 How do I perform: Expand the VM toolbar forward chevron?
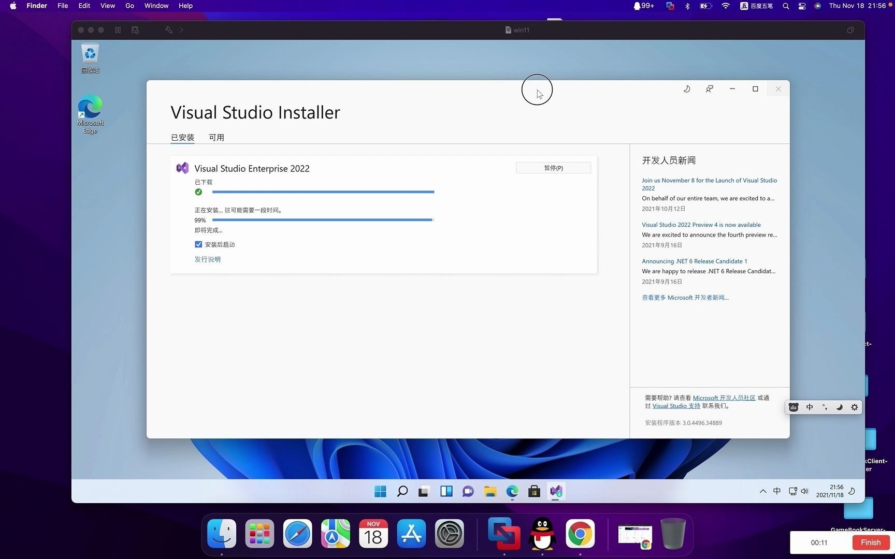pos(181,30)
